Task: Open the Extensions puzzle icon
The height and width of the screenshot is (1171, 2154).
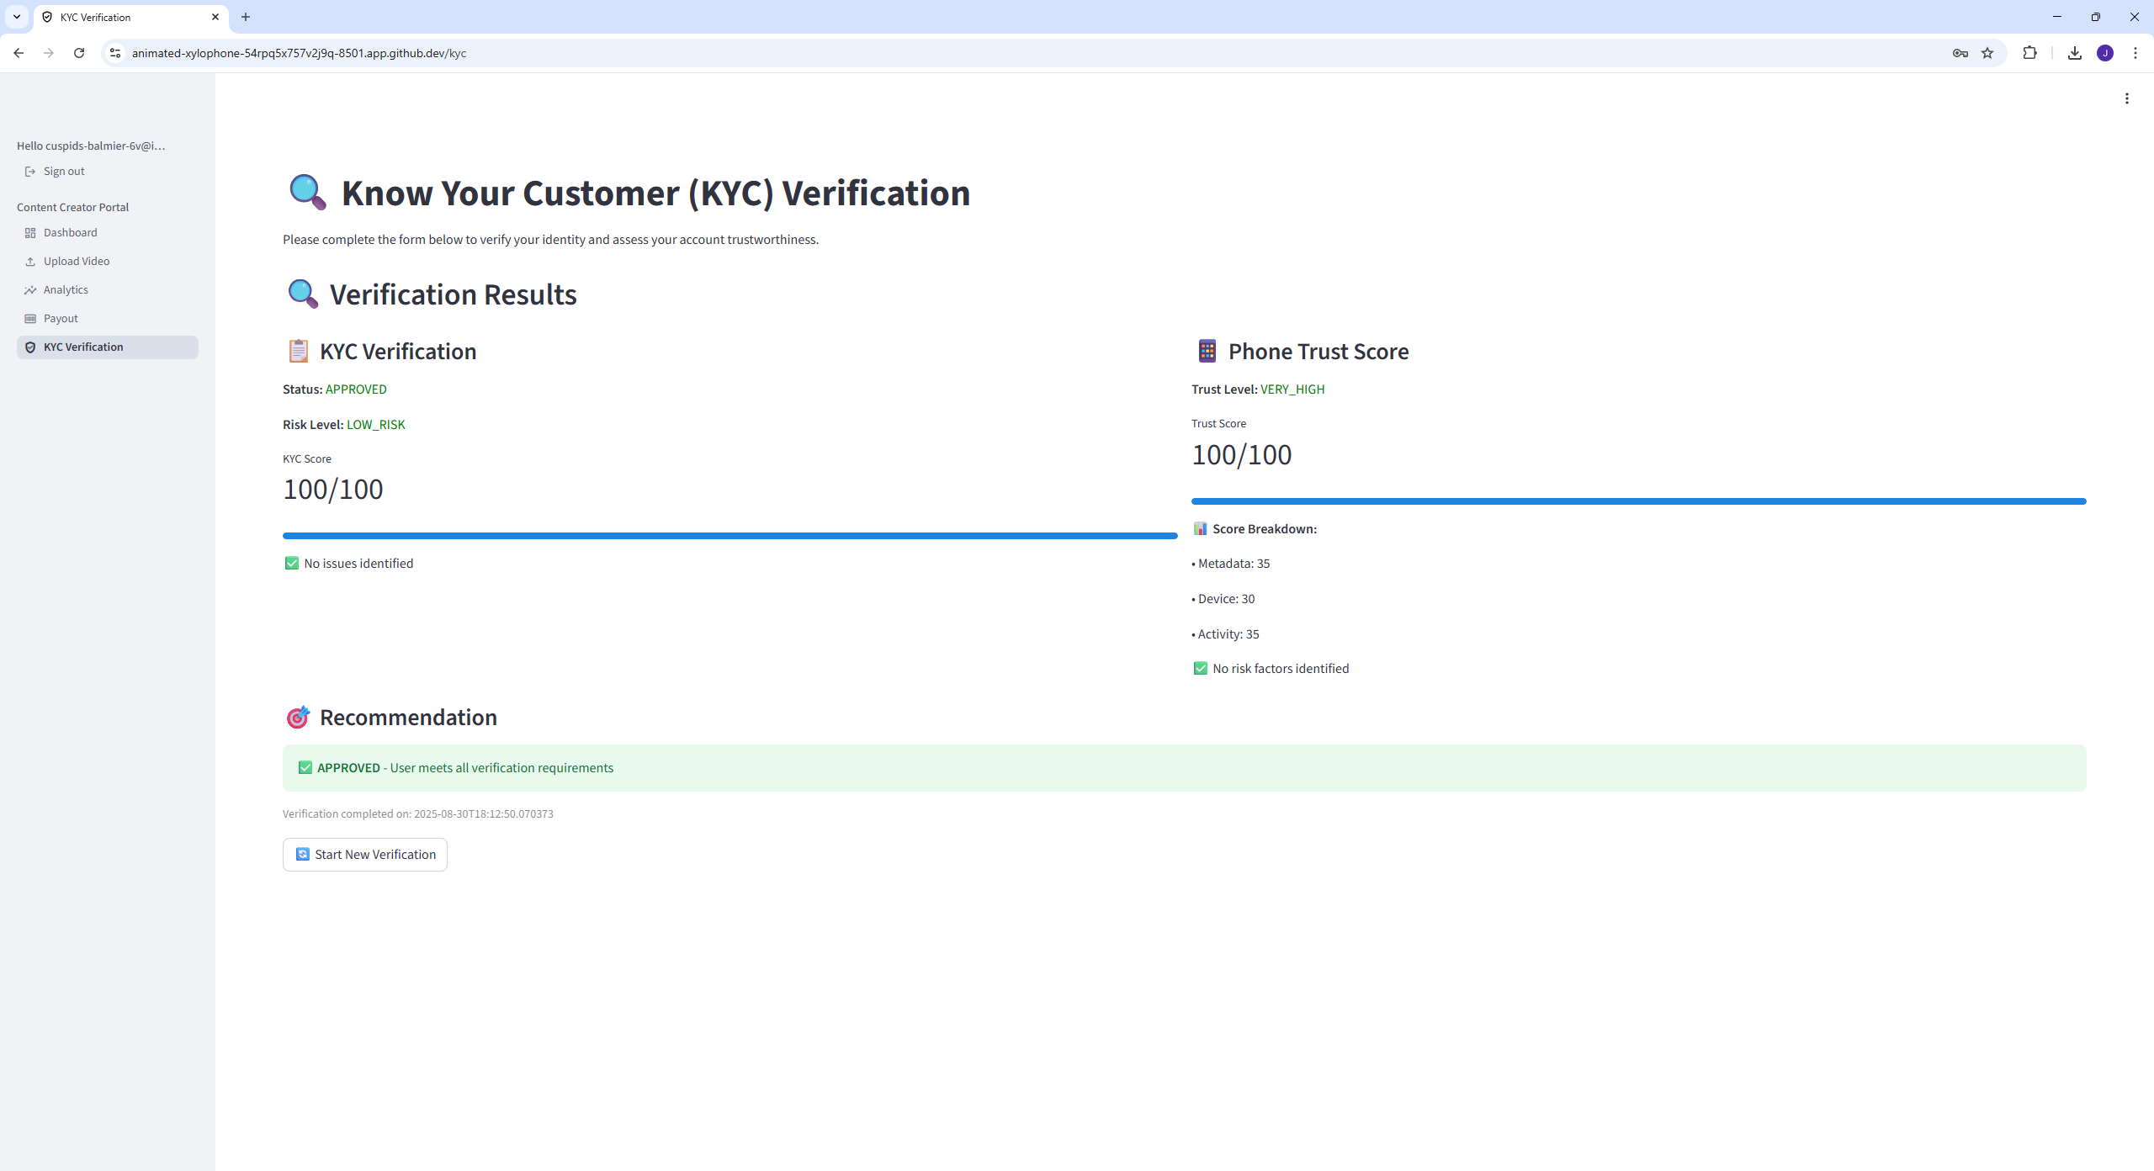Action: coord(2029,53)
